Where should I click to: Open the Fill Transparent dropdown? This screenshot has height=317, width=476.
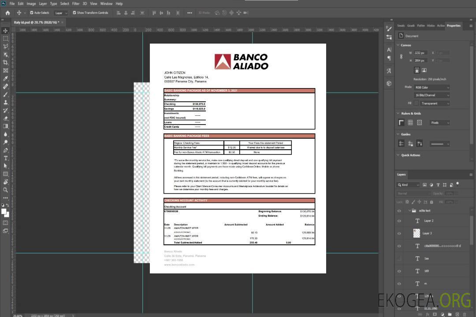coord(435,103)
